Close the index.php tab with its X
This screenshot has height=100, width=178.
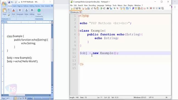coord(80,12)
